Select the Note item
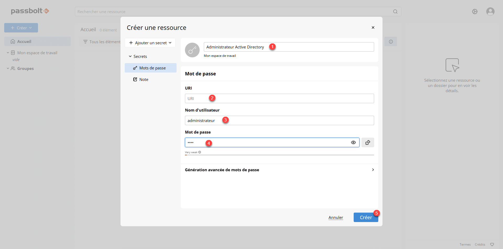Image resolution: width=503 pixels, height=249 pixels. point(144,79)
